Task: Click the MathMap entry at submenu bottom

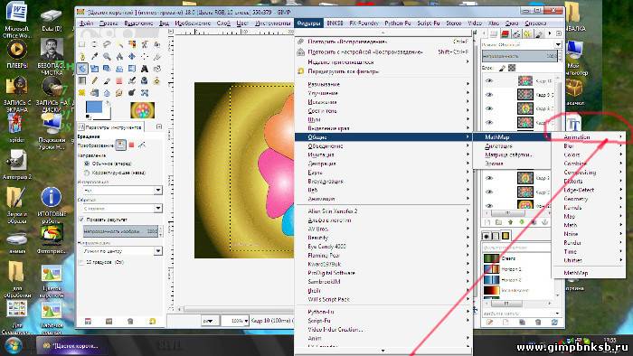Action: tap(576, 273)
